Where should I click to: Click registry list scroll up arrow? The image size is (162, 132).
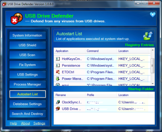pyautogui.click(x=153, y=50)
